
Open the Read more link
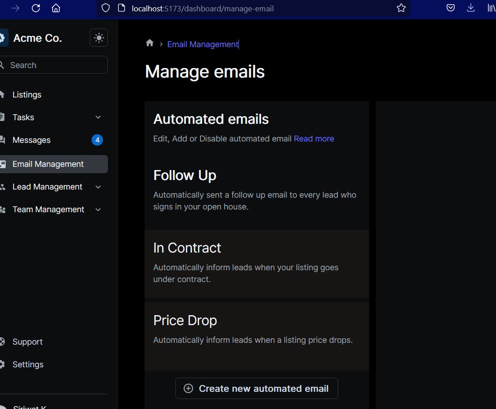(x=314, y=139)
